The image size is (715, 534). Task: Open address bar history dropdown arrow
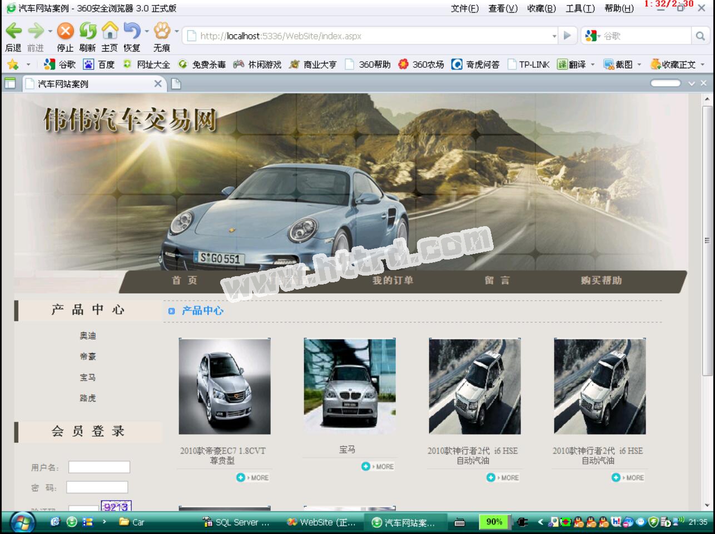point(554,36)
